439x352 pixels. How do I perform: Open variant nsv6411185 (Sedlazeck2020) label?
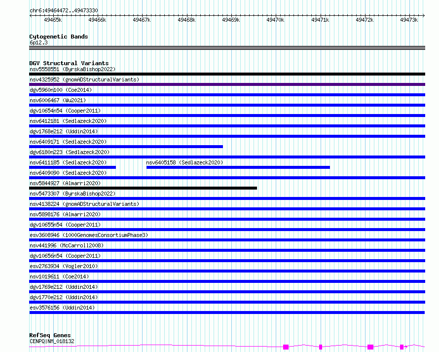(68, 162)
